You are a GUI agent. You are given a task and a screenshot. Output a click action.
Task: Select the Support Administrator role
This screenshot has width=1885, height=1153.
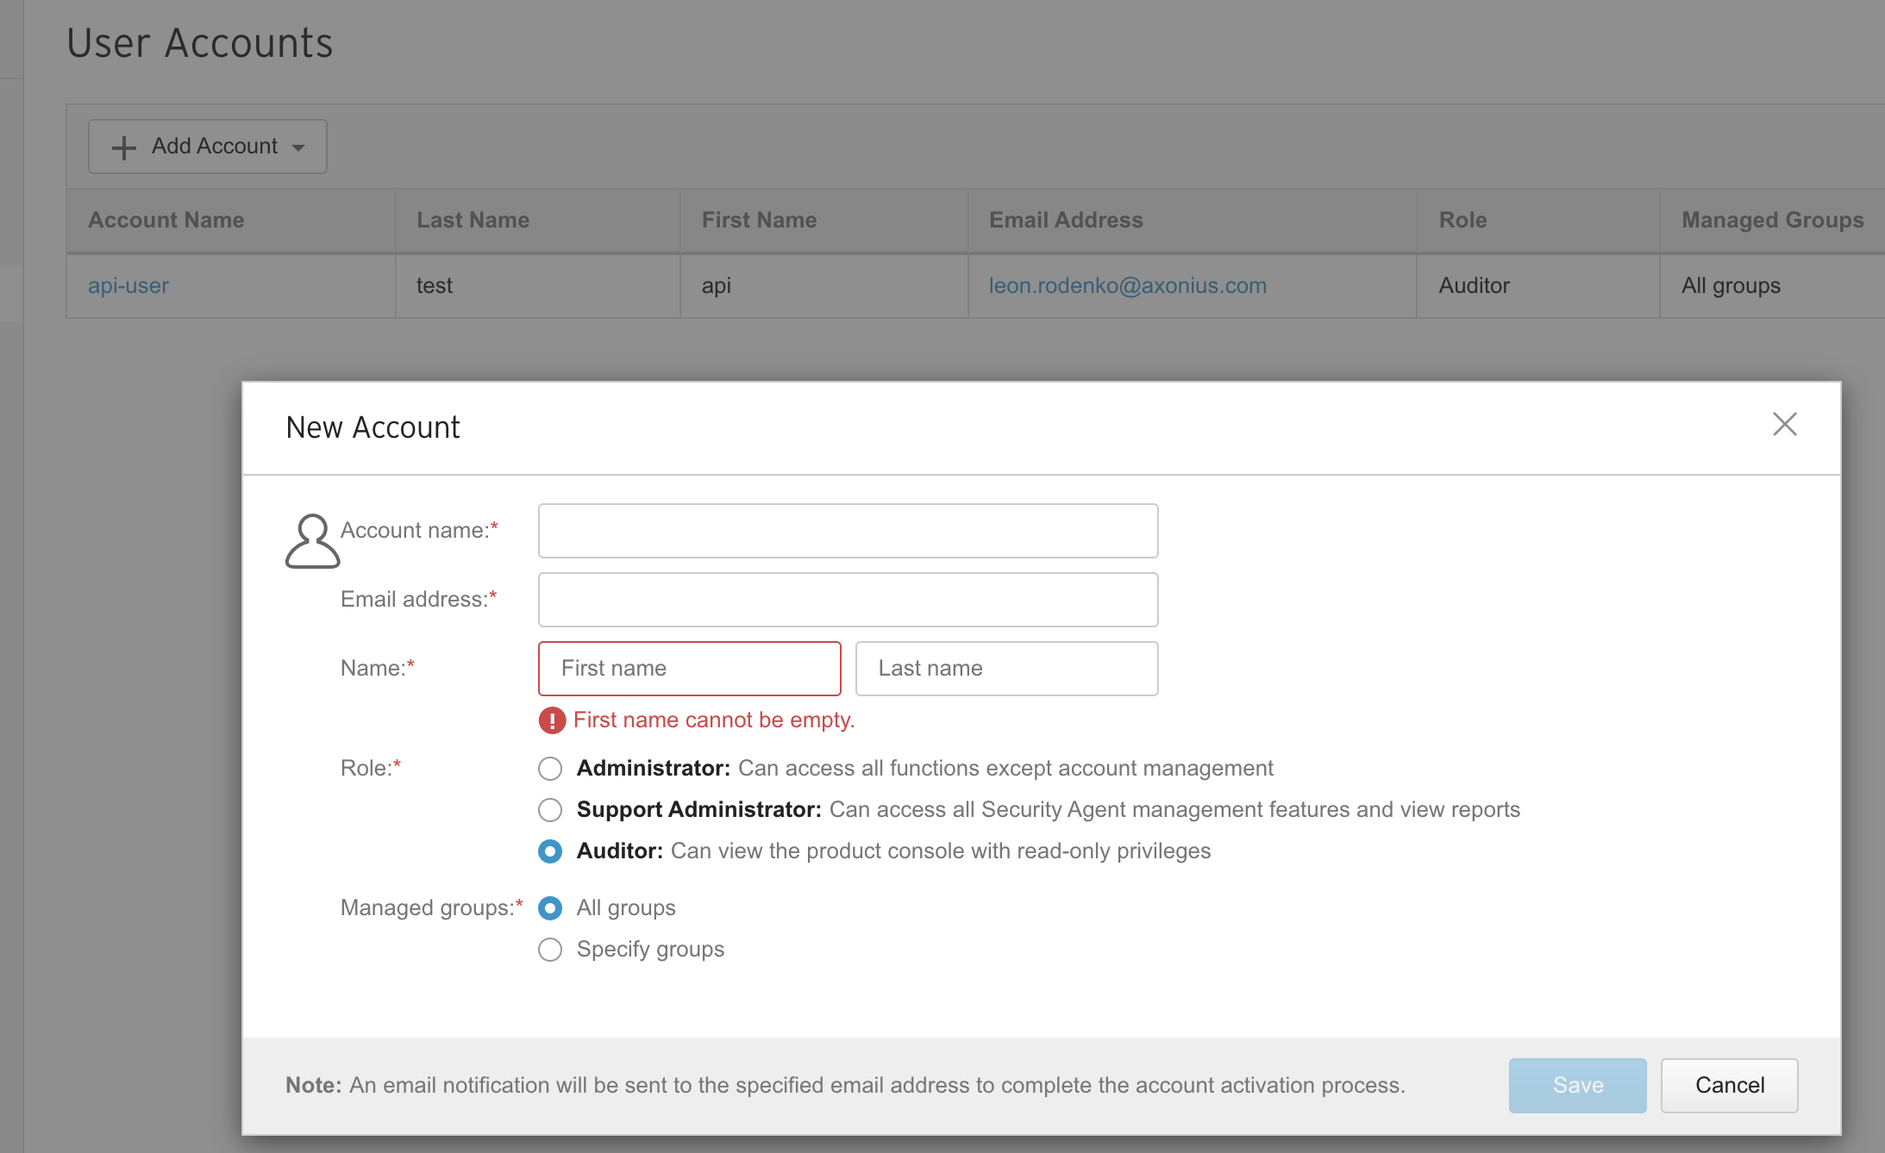[x=550, y=810]
